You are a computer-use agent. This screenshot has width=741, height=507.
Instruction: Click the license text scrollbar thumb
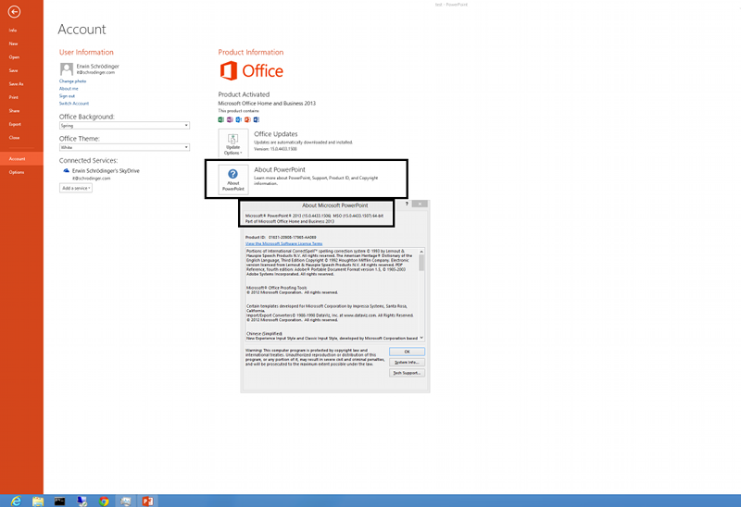[421, 263]
